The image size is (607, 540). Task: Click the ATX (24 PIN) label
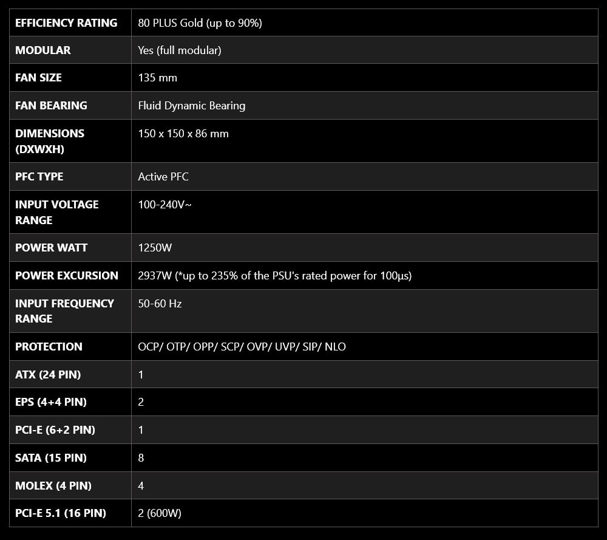48,375
